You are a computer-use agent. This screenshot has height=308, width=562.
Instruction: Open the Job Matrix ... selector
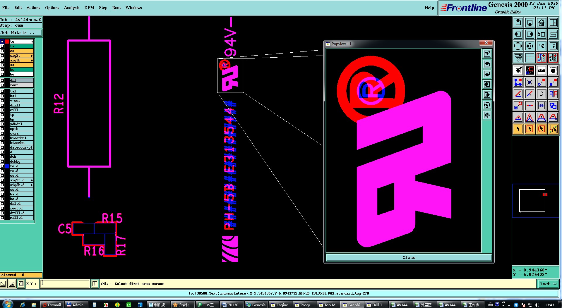point(21,33)
